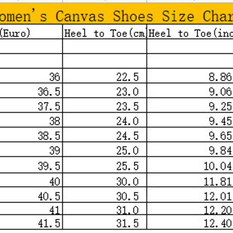This screenshot has width=233, height=233.
Task: Select the cell showing 10.04
Action: pos(190,166)
